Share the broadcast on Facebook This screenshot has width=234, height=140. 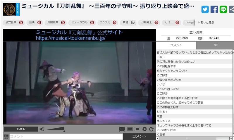click(214, 9)
